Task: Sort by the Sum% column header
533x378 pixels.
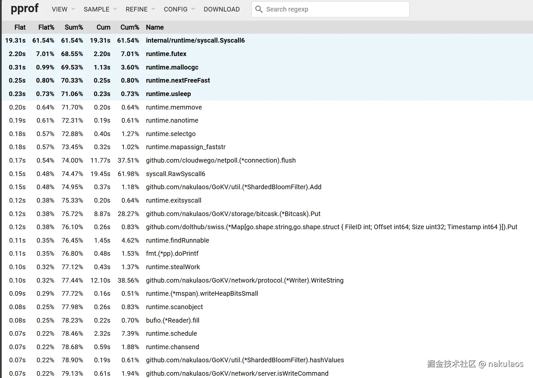Action: pyautogui.click(x=74, y=27)
